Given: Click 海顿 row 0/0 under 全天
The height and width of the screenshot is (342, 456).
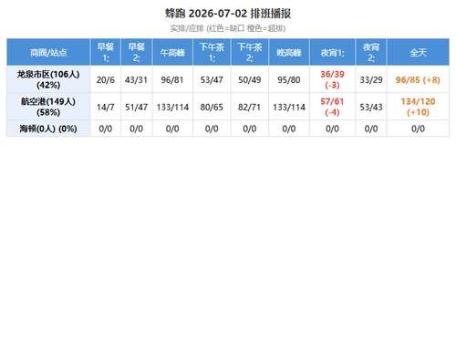Looking at the screenshot, I should (x=418, y=129).
